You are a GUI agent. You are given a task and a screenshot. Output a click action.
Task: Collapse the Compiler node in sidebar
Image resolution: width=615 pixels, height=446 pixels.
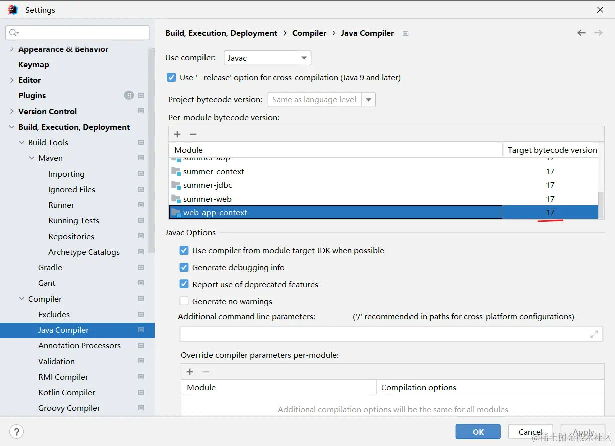pyautogui.click(x=22, y=299)
